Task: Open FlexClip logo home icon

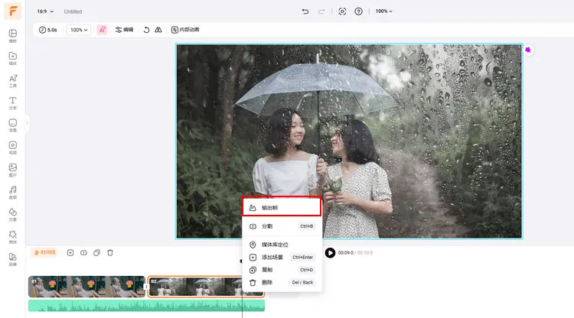Action: (12, 11)
